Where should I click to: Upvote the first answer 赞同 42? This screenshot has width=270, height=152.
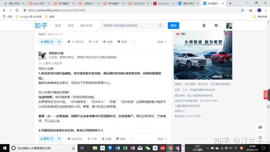click(x=46, y=42)
